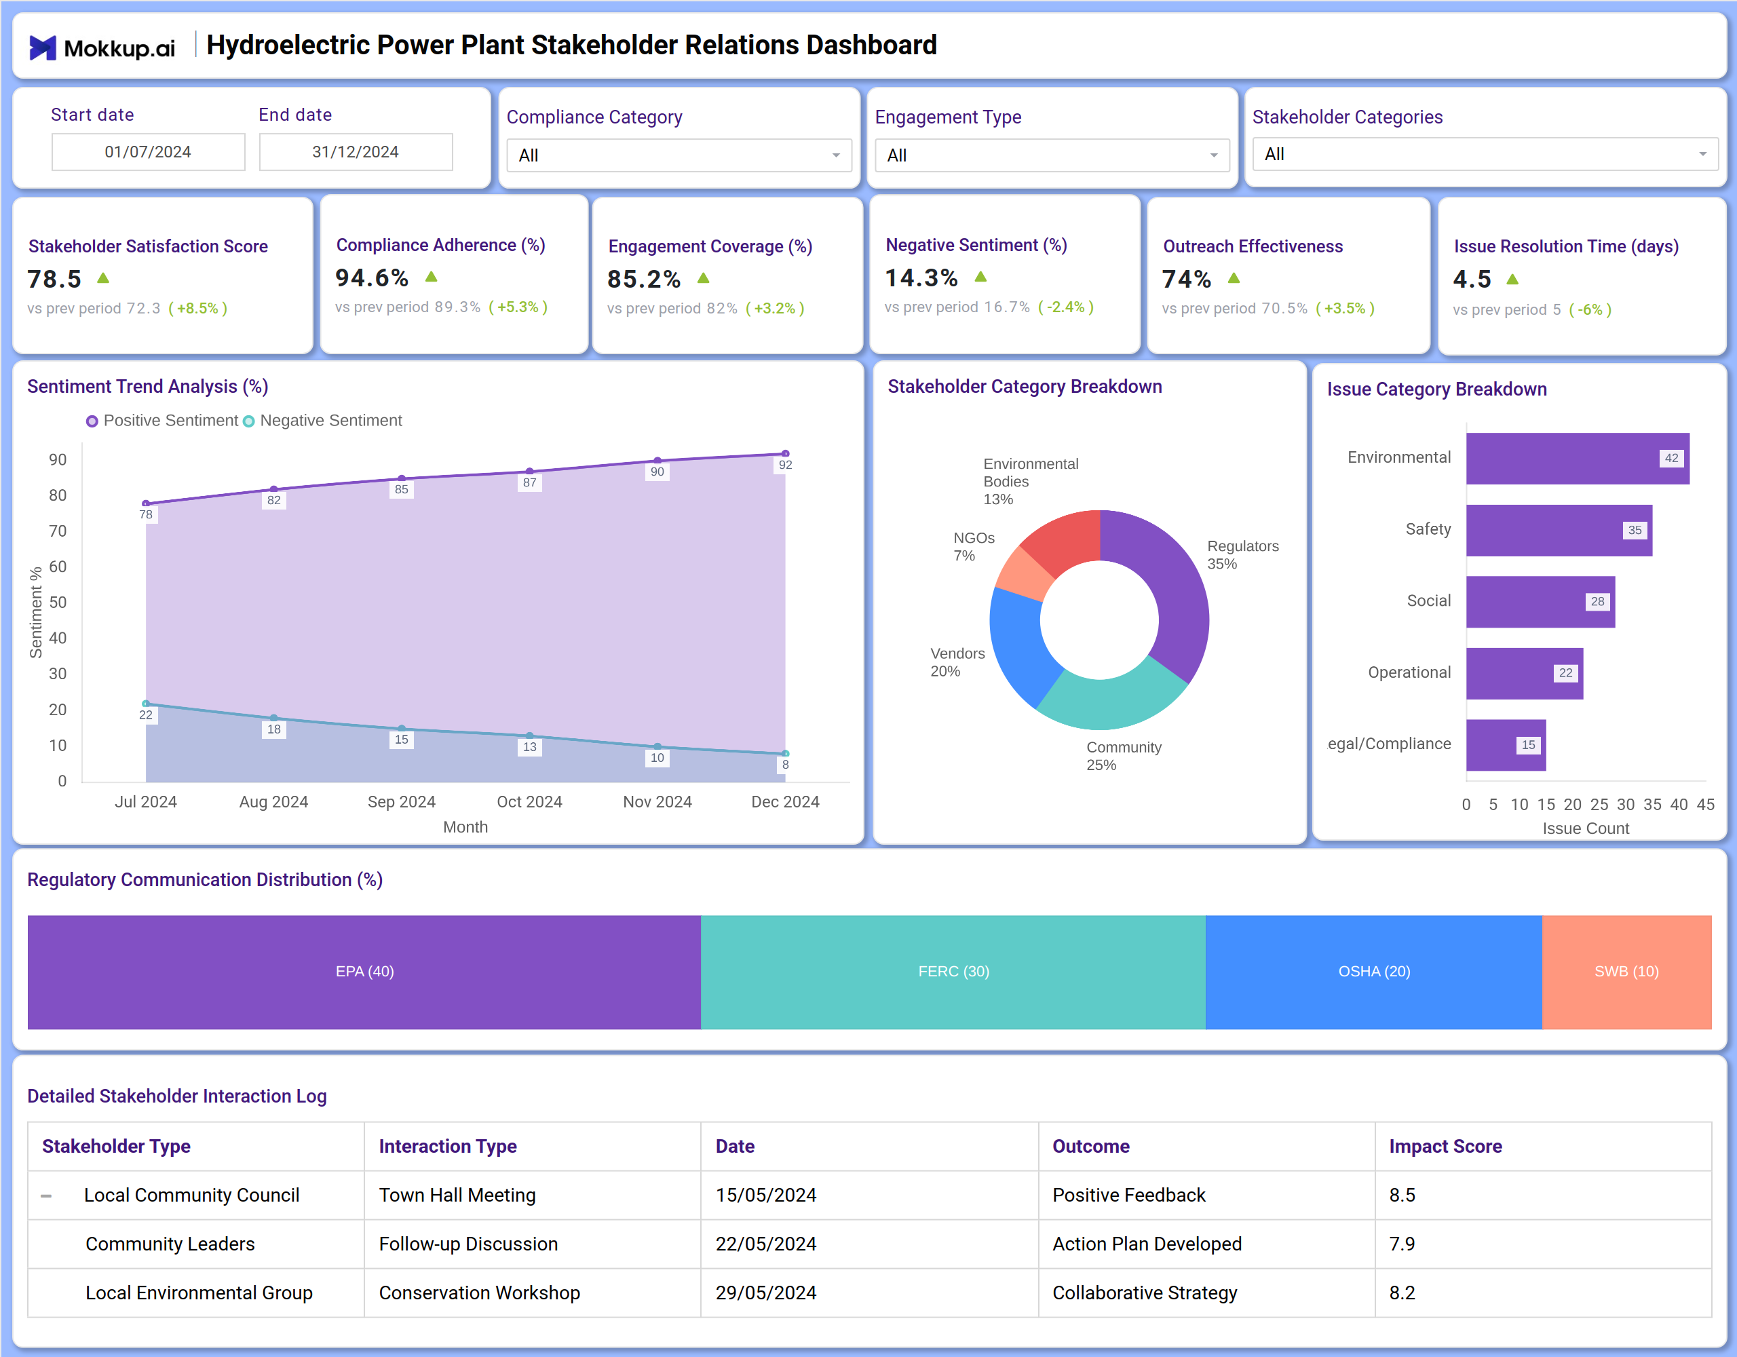Click the Positive Sentiment Sep 2024 point 85
Image resolution: width=1737 pixels, height=1357 pixels.
[x=402, y=478]
